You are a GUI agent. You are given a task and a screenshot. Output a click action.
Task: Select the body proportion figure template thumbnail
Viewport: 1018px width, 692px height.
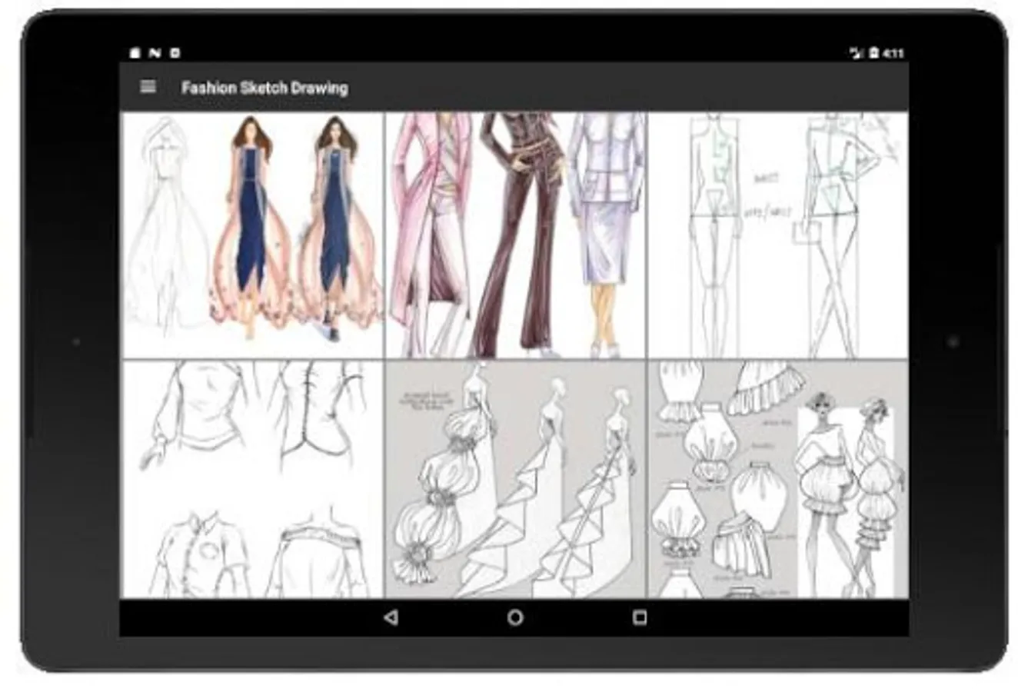(777, 235)
